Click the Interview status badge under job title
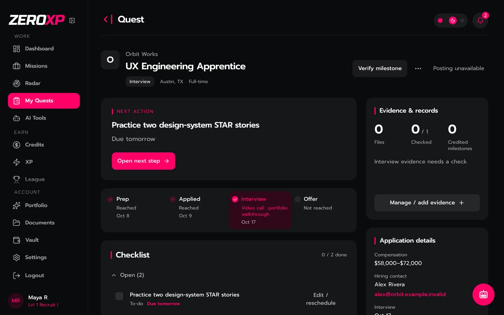Viewport: 504px width, 315px height. click(140, 82)
